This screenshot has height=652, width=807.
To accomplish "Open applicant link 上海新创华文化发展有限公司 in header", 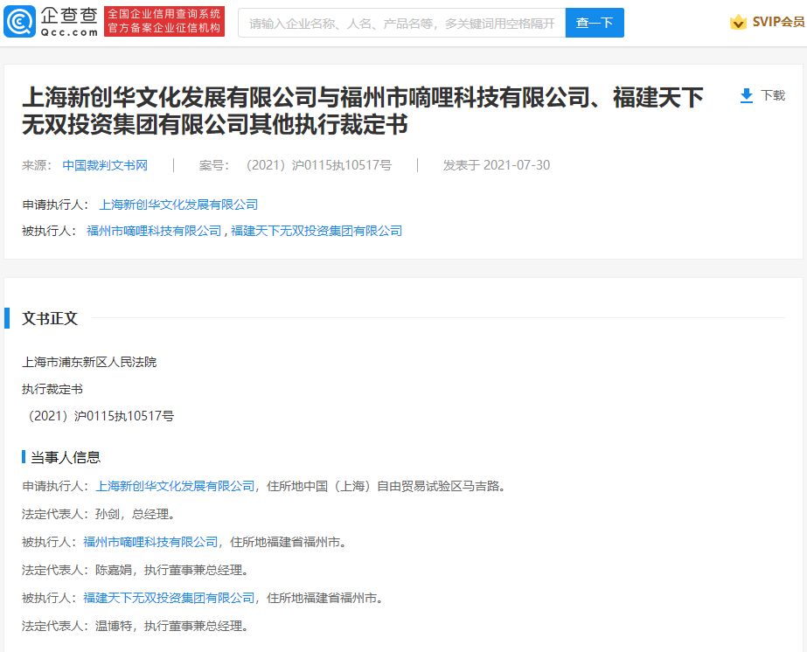I will click(x=178, y=205).
